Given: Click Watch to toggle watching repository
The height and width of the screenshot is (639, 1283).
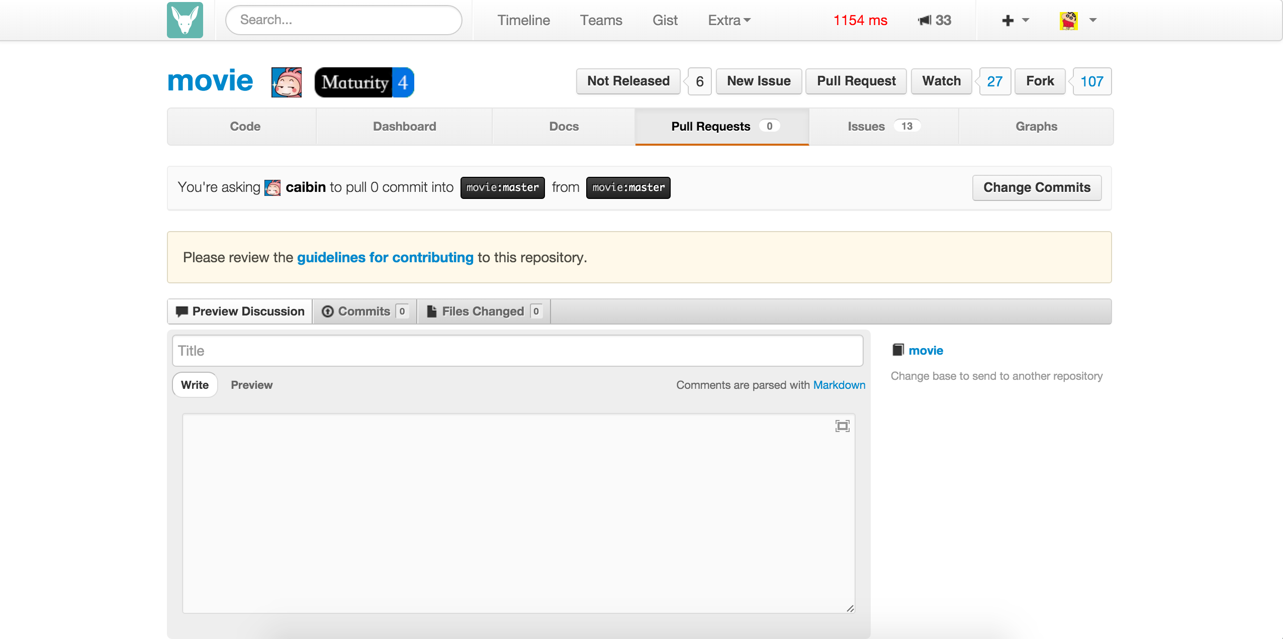Looking at the screenshot, I should (x=941, y=81).
